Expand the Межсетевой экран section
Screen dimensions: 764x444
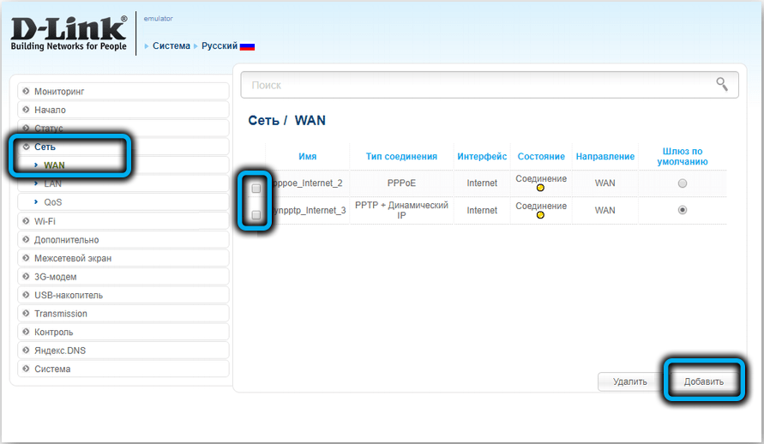(x=72, y=258)
